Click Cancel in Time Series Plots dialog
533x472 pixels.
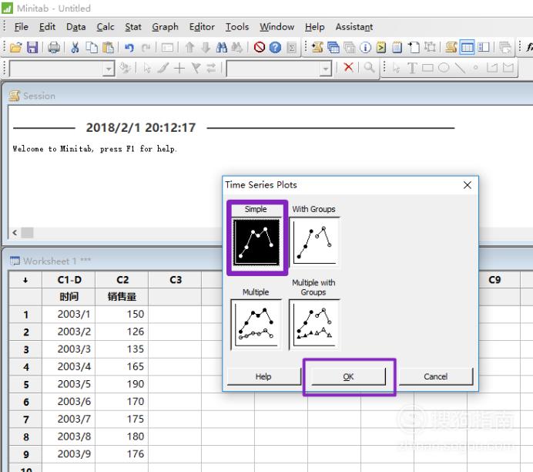[435, 376]
